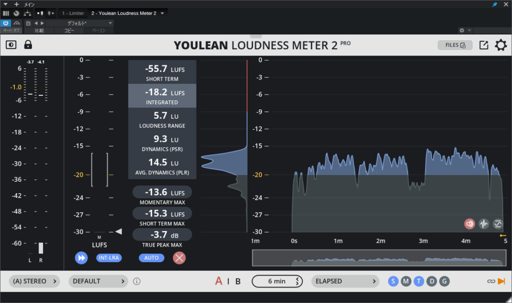Select the AVG. DYNAMICS (PLR) reading

tap(162, 166)
